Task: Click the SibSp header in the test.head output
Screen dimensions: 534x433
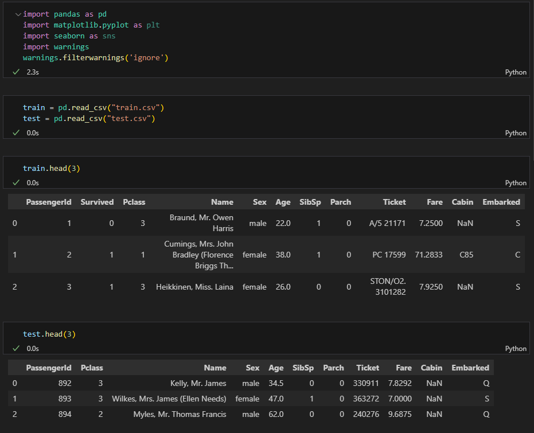Action: coord(303,368)
